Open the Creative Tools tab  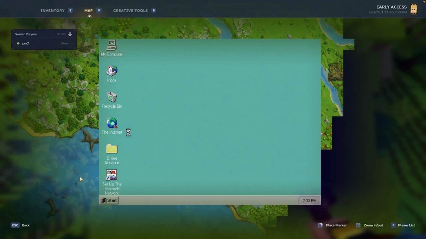pyautogui.click(x=130, y=10)
